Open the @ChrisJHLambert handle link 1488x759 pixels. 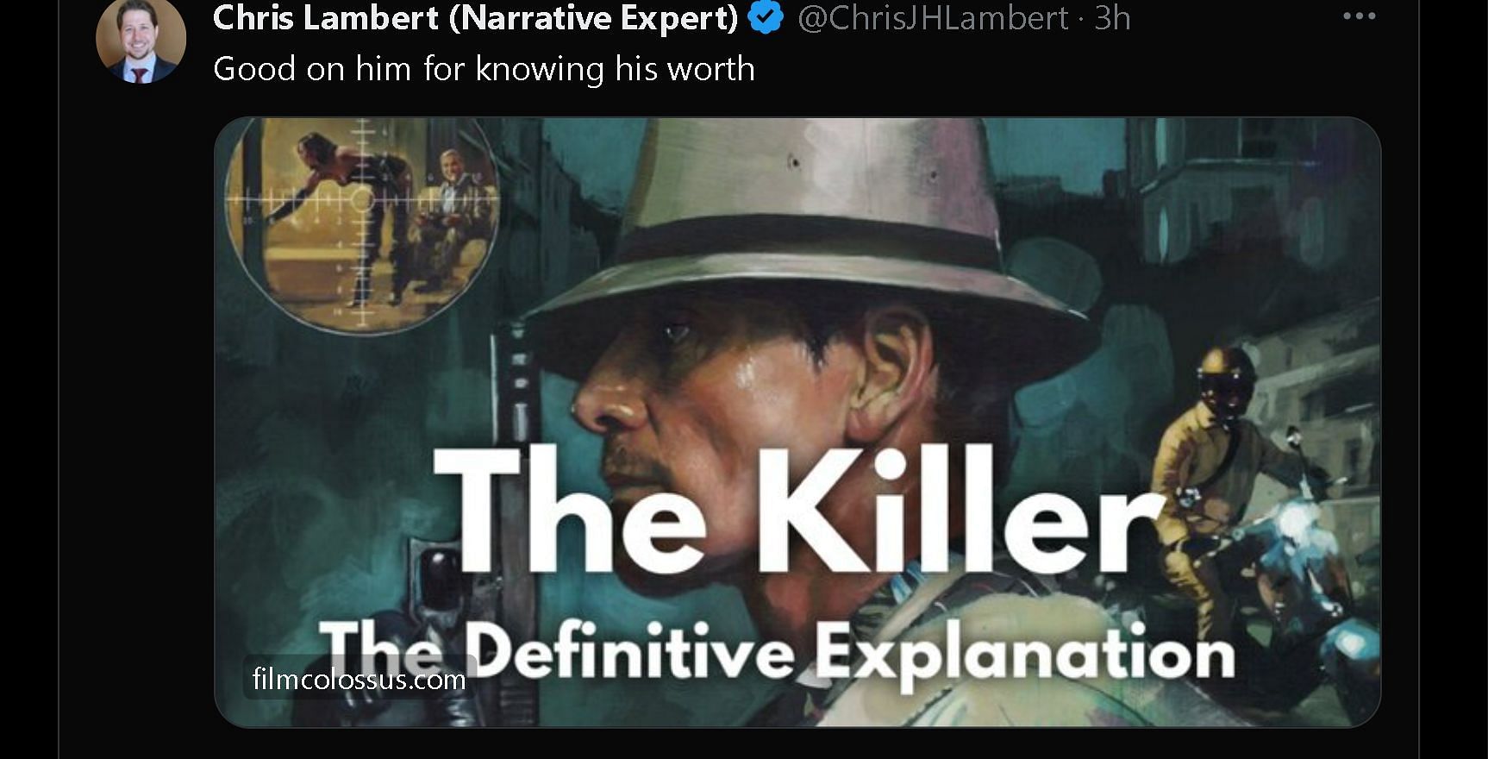pyautogui.click(x=933, y=18)
